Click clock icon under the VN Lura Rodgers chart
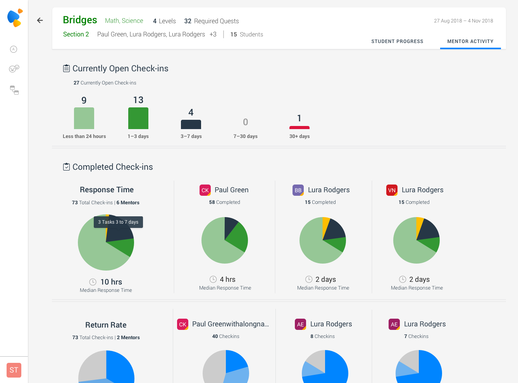The image size is (518, 383). [403, 279]
